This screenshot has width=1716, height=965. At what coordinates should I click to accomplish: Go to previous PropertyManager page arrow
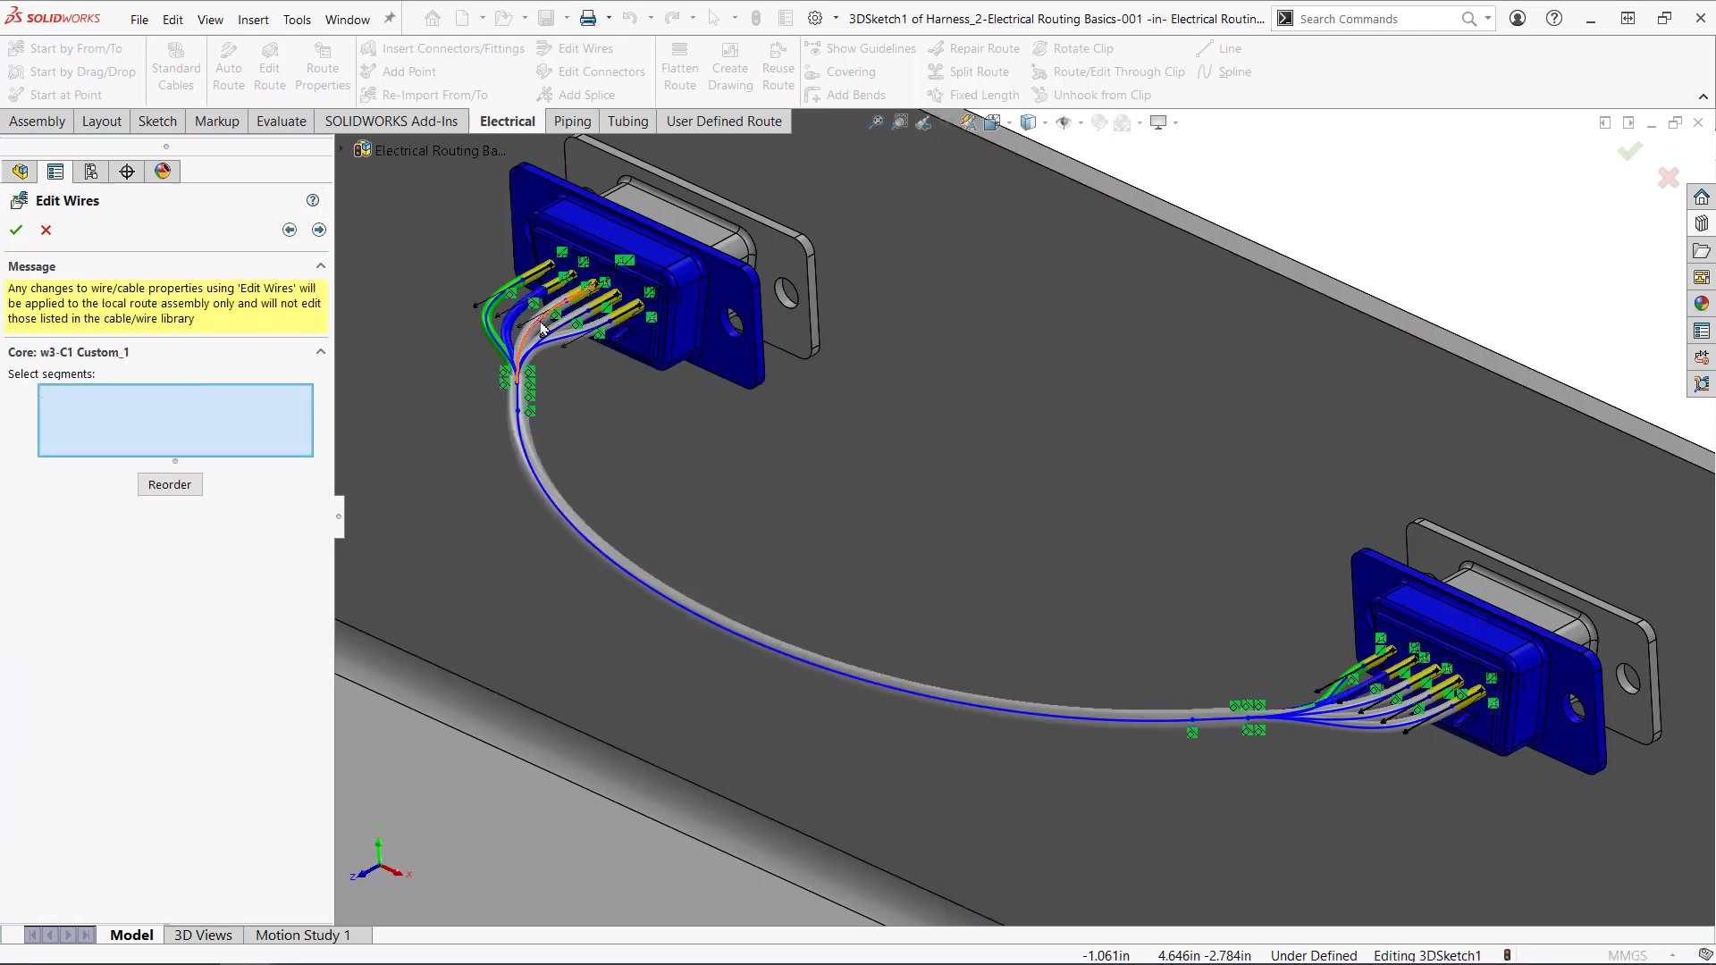(290, 230)
